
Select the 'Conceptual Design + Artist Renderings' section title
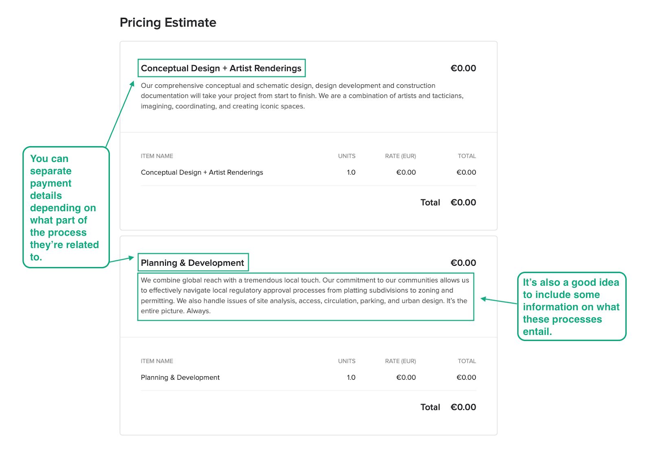[221, 68]
